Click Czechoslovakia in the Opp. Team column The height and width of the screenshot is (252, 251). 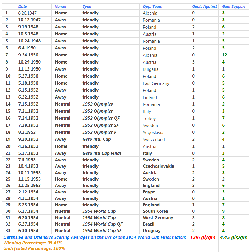[158, 166]
